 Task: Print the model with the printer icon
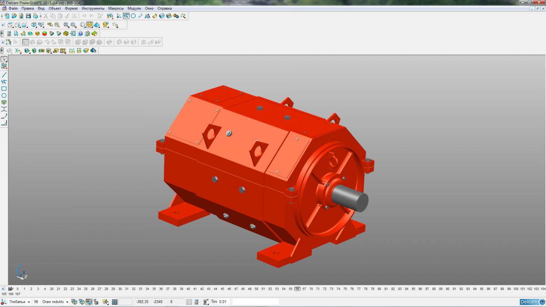pos(35,16)
